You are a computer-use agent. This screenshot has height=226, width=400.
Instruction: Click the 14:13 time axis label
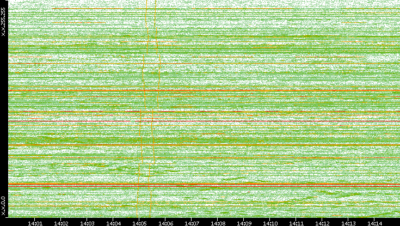click(348, 223)
